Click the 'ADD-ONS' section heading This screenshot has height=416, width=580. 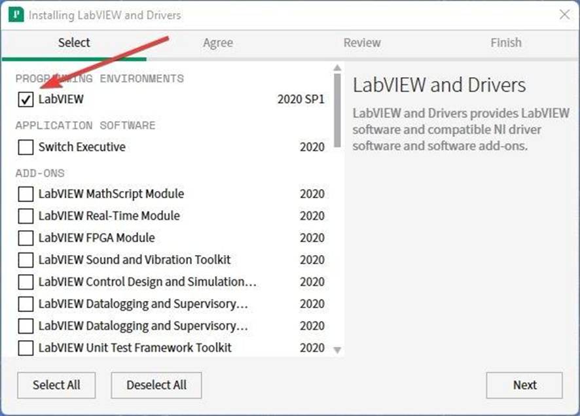pyautogui.click(x=40, y=173)
